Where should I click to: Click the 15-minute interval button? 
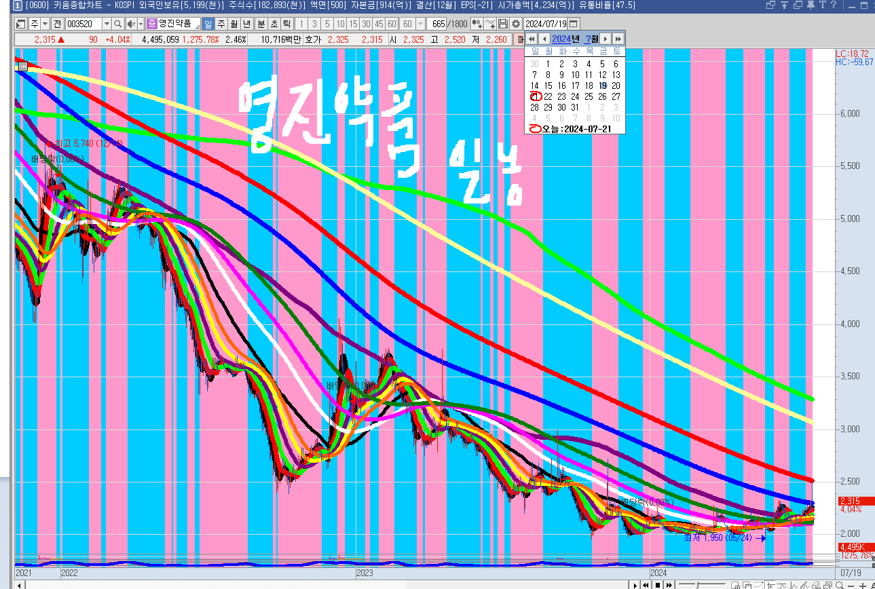tap(354, 24)
